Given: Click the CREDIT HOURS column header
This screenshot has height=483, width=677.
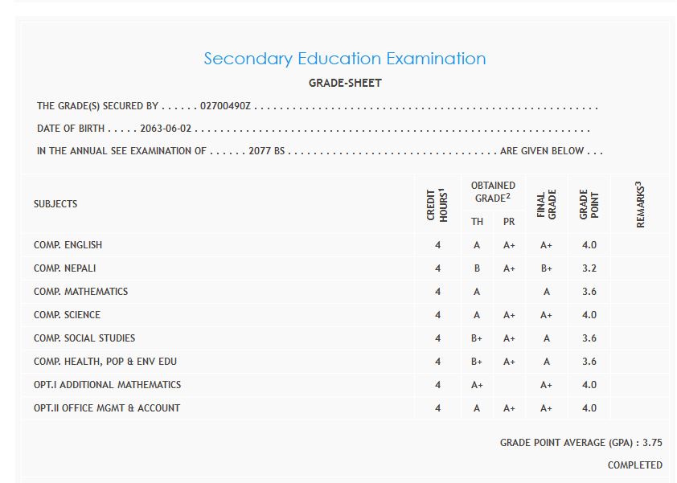Looking at the screenshot, I should (437, 204).
